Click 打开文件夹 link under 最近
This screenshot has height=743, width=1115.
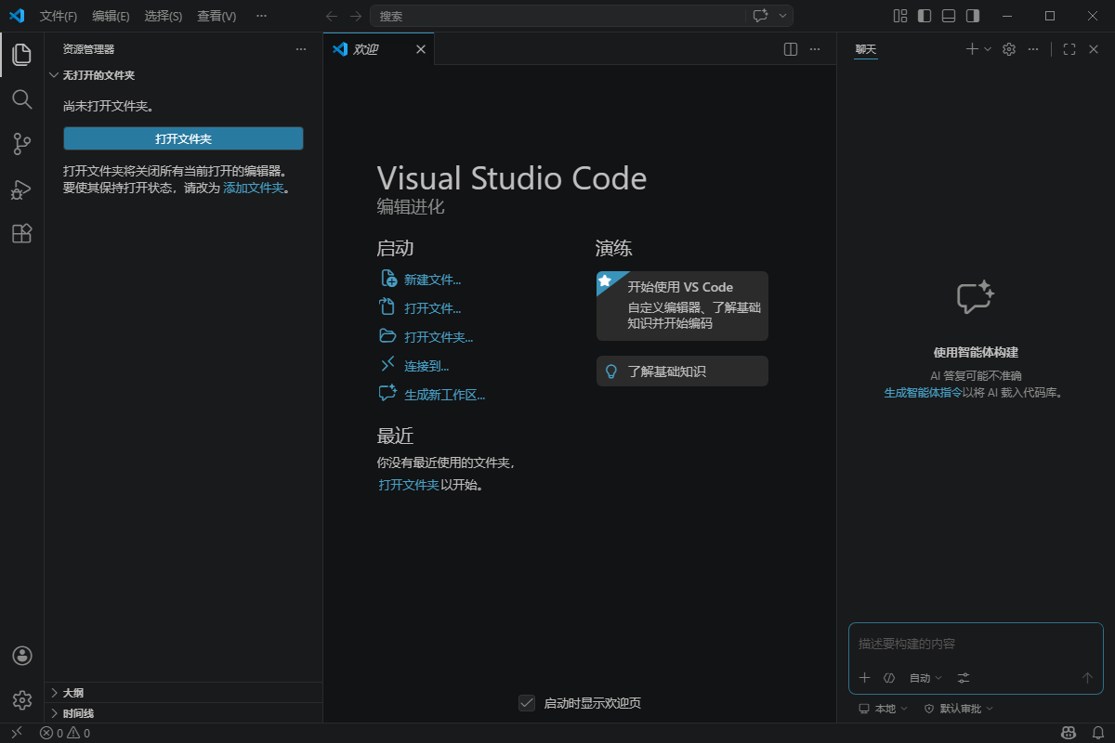[x=409, y=485]
